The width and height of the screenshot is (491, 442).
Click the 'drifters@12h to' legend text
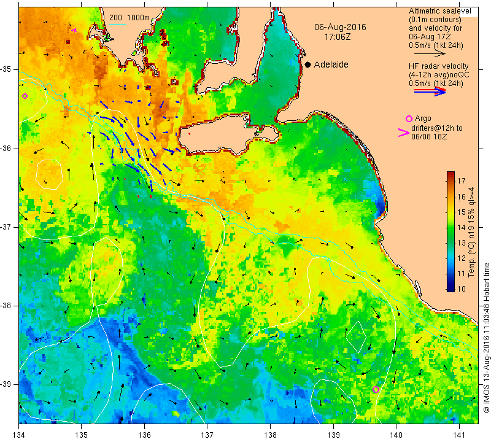coord(437,128)
